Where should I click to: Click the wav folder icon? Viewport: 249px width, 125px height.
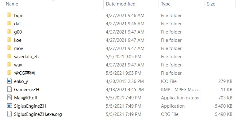(9, 65)
